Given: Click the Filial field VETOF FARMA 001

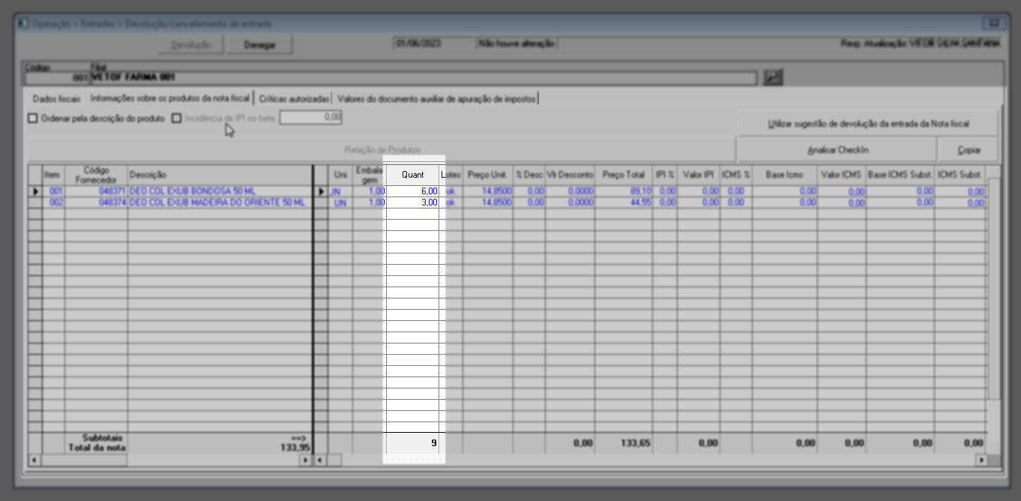Looking at the screenshot, I should [x=423, y=77].
